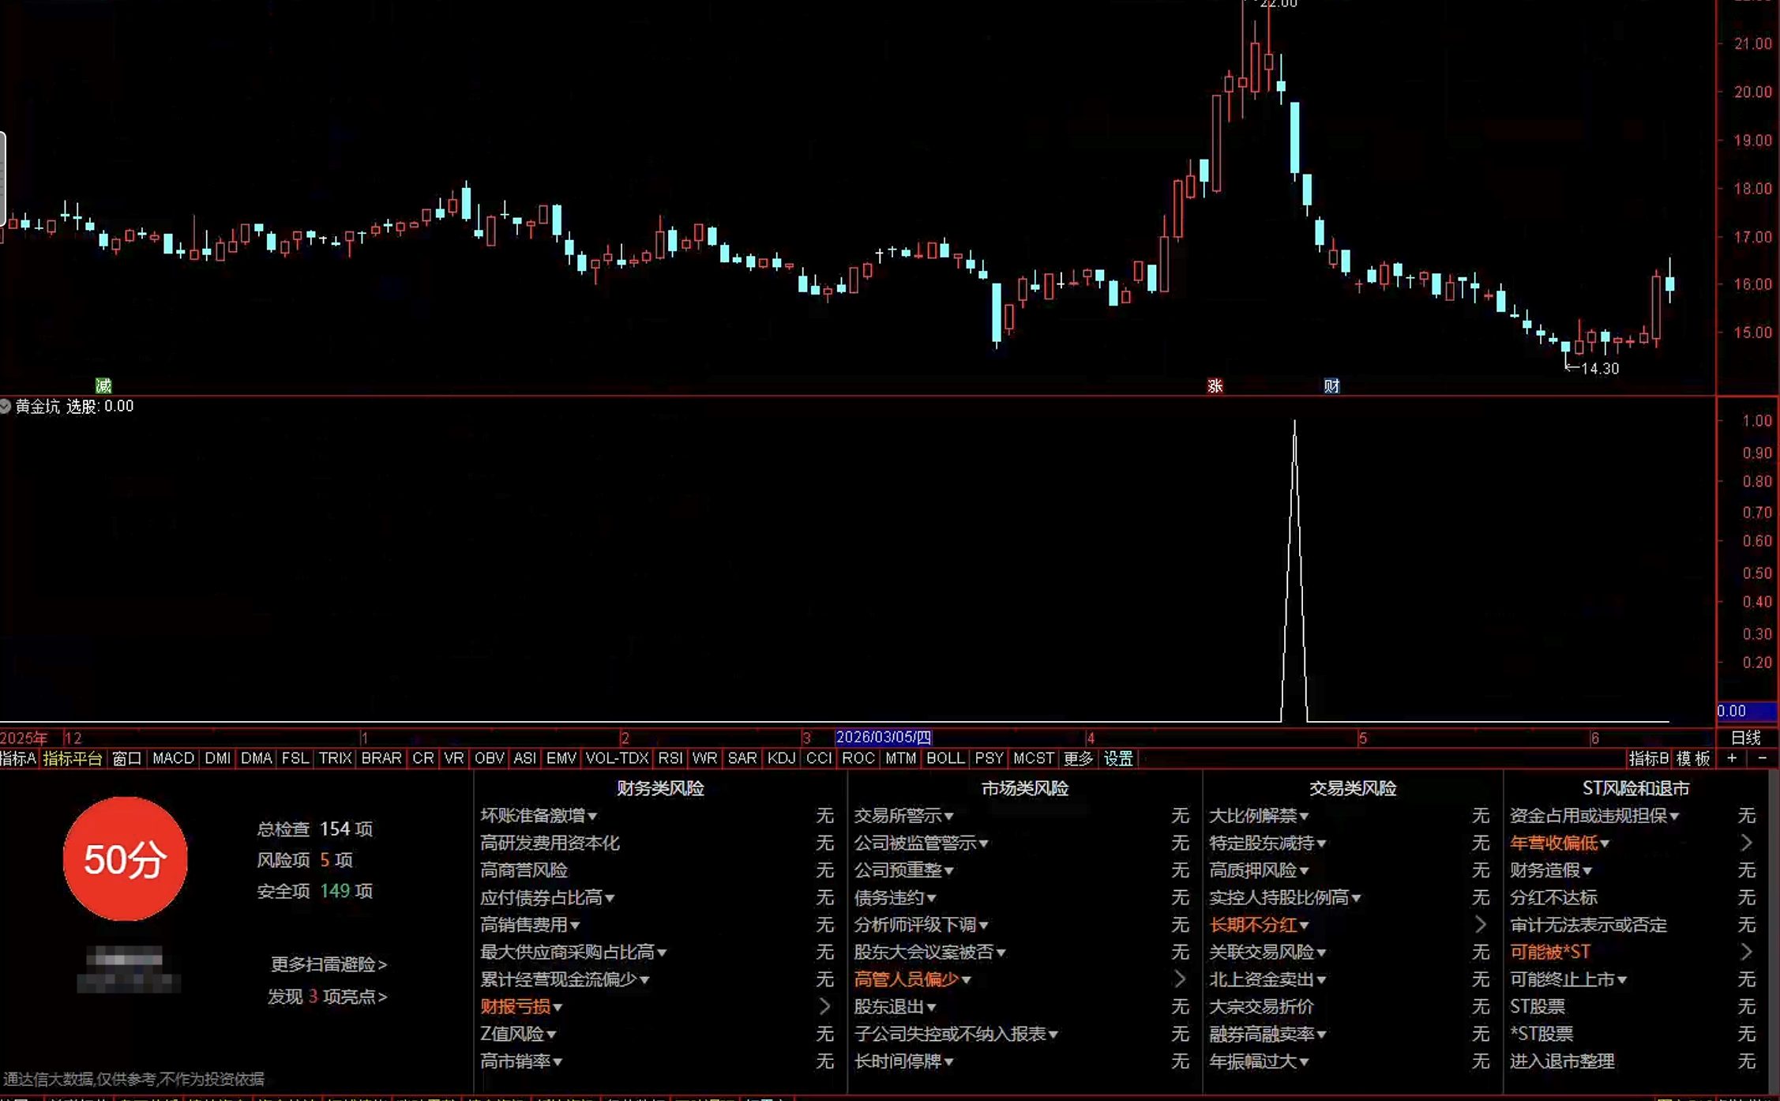Expand 公司被监管警示 dropdown arrow

pos(983,844)
